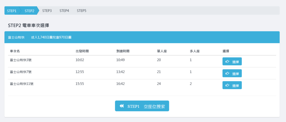Open the STEP4 breadcrumb tab

[x=64, y=11]
